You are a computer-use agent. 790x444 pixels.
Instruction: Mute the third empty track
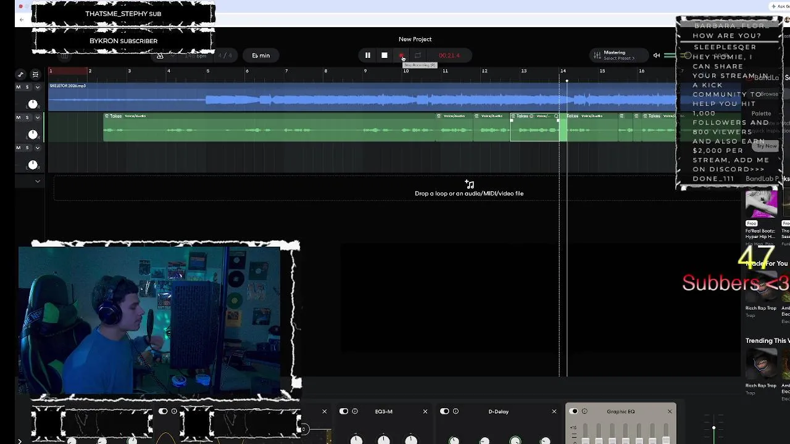(18, 148)
